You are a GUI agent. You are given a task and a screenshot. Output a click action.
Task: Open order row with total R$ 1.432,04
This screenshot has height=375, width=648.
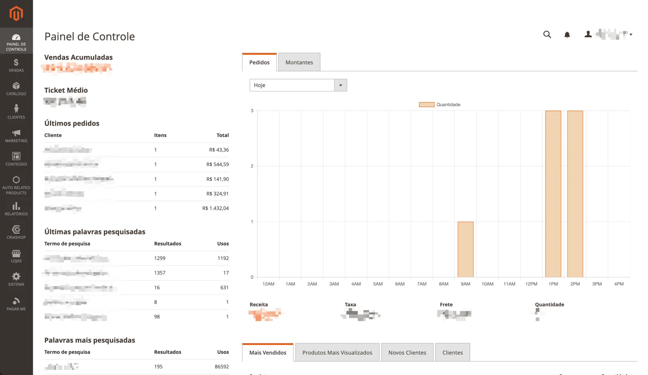pos(136,208)
